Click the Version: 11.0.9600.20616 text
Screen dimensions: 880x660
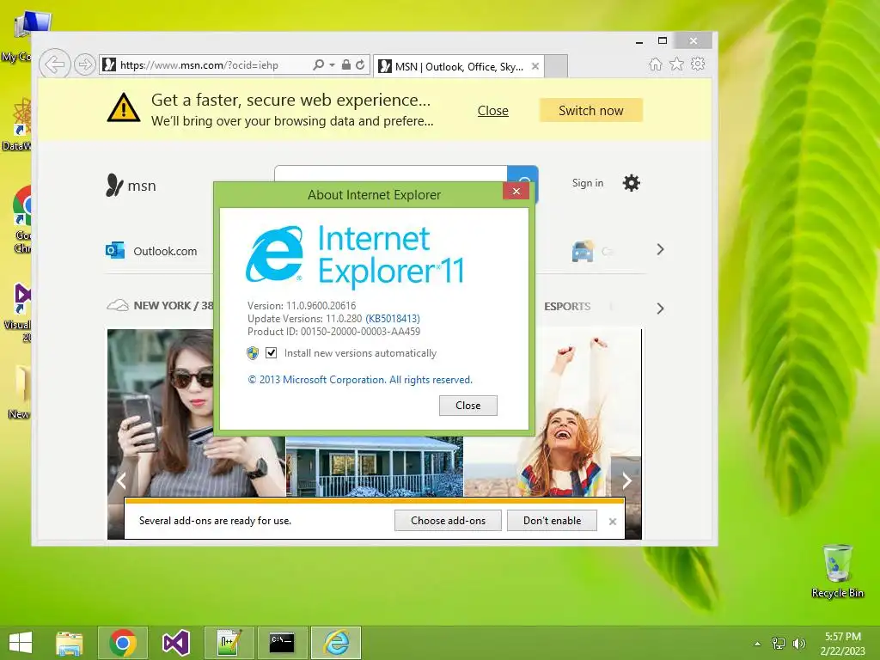click(x=302, y=306)
